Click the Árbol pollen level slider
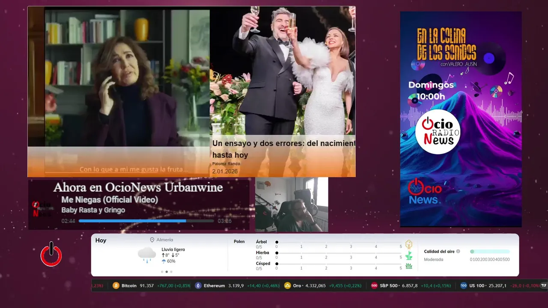 [x=339, y=242]
